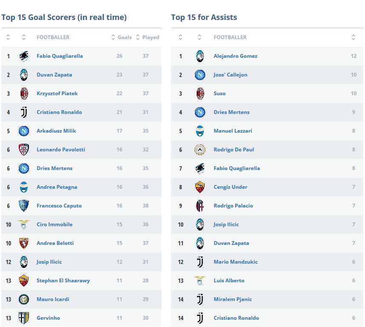
Task: Click FOOTBALLER header in assists table
Action: tap(230, 37)
